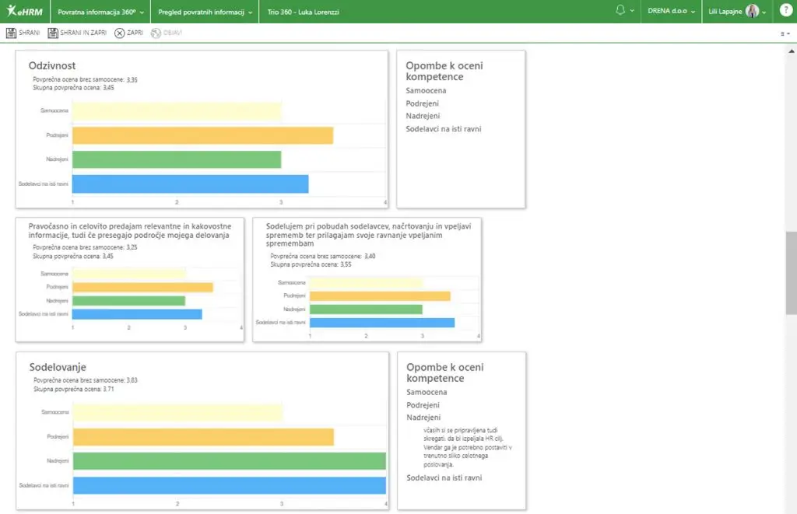Click the green Nadrejeni bar in Sodelovanje chart

[x=230, y=460]
